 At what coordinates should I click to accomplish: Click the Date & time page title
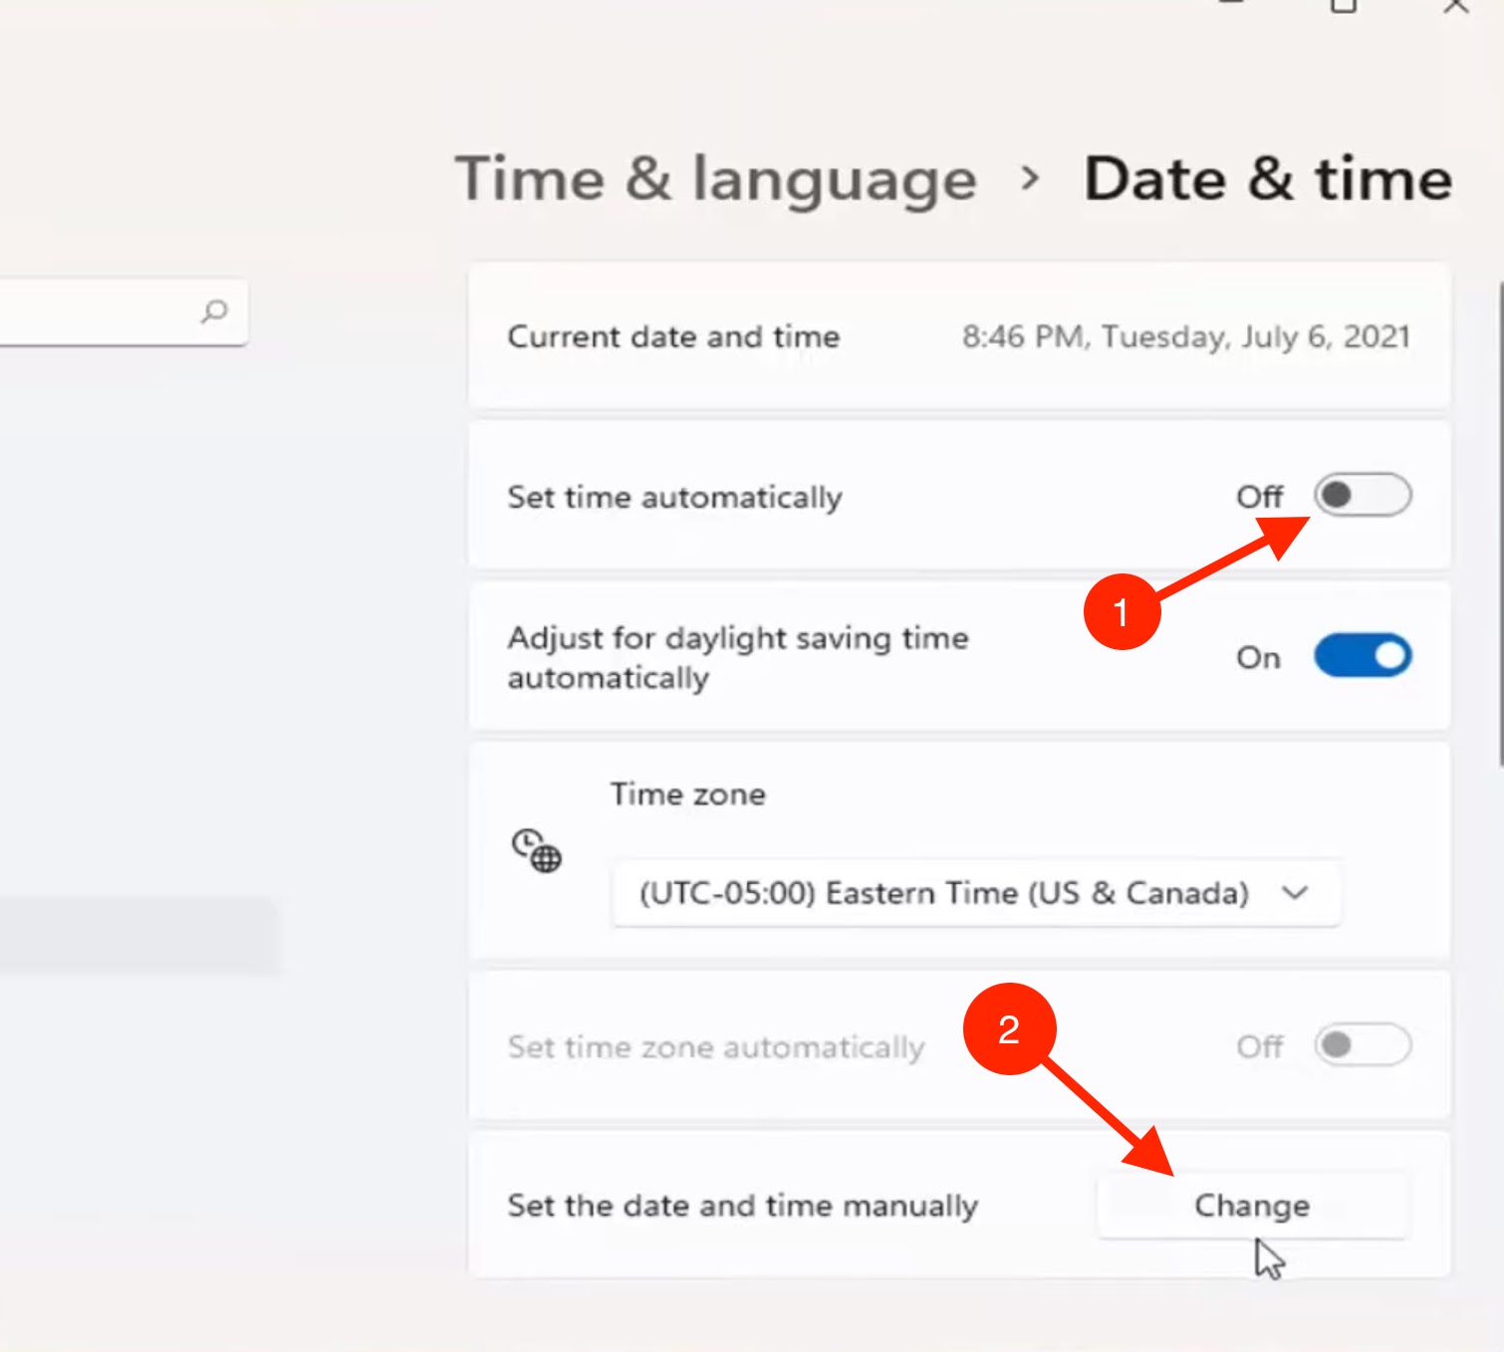1268,179
